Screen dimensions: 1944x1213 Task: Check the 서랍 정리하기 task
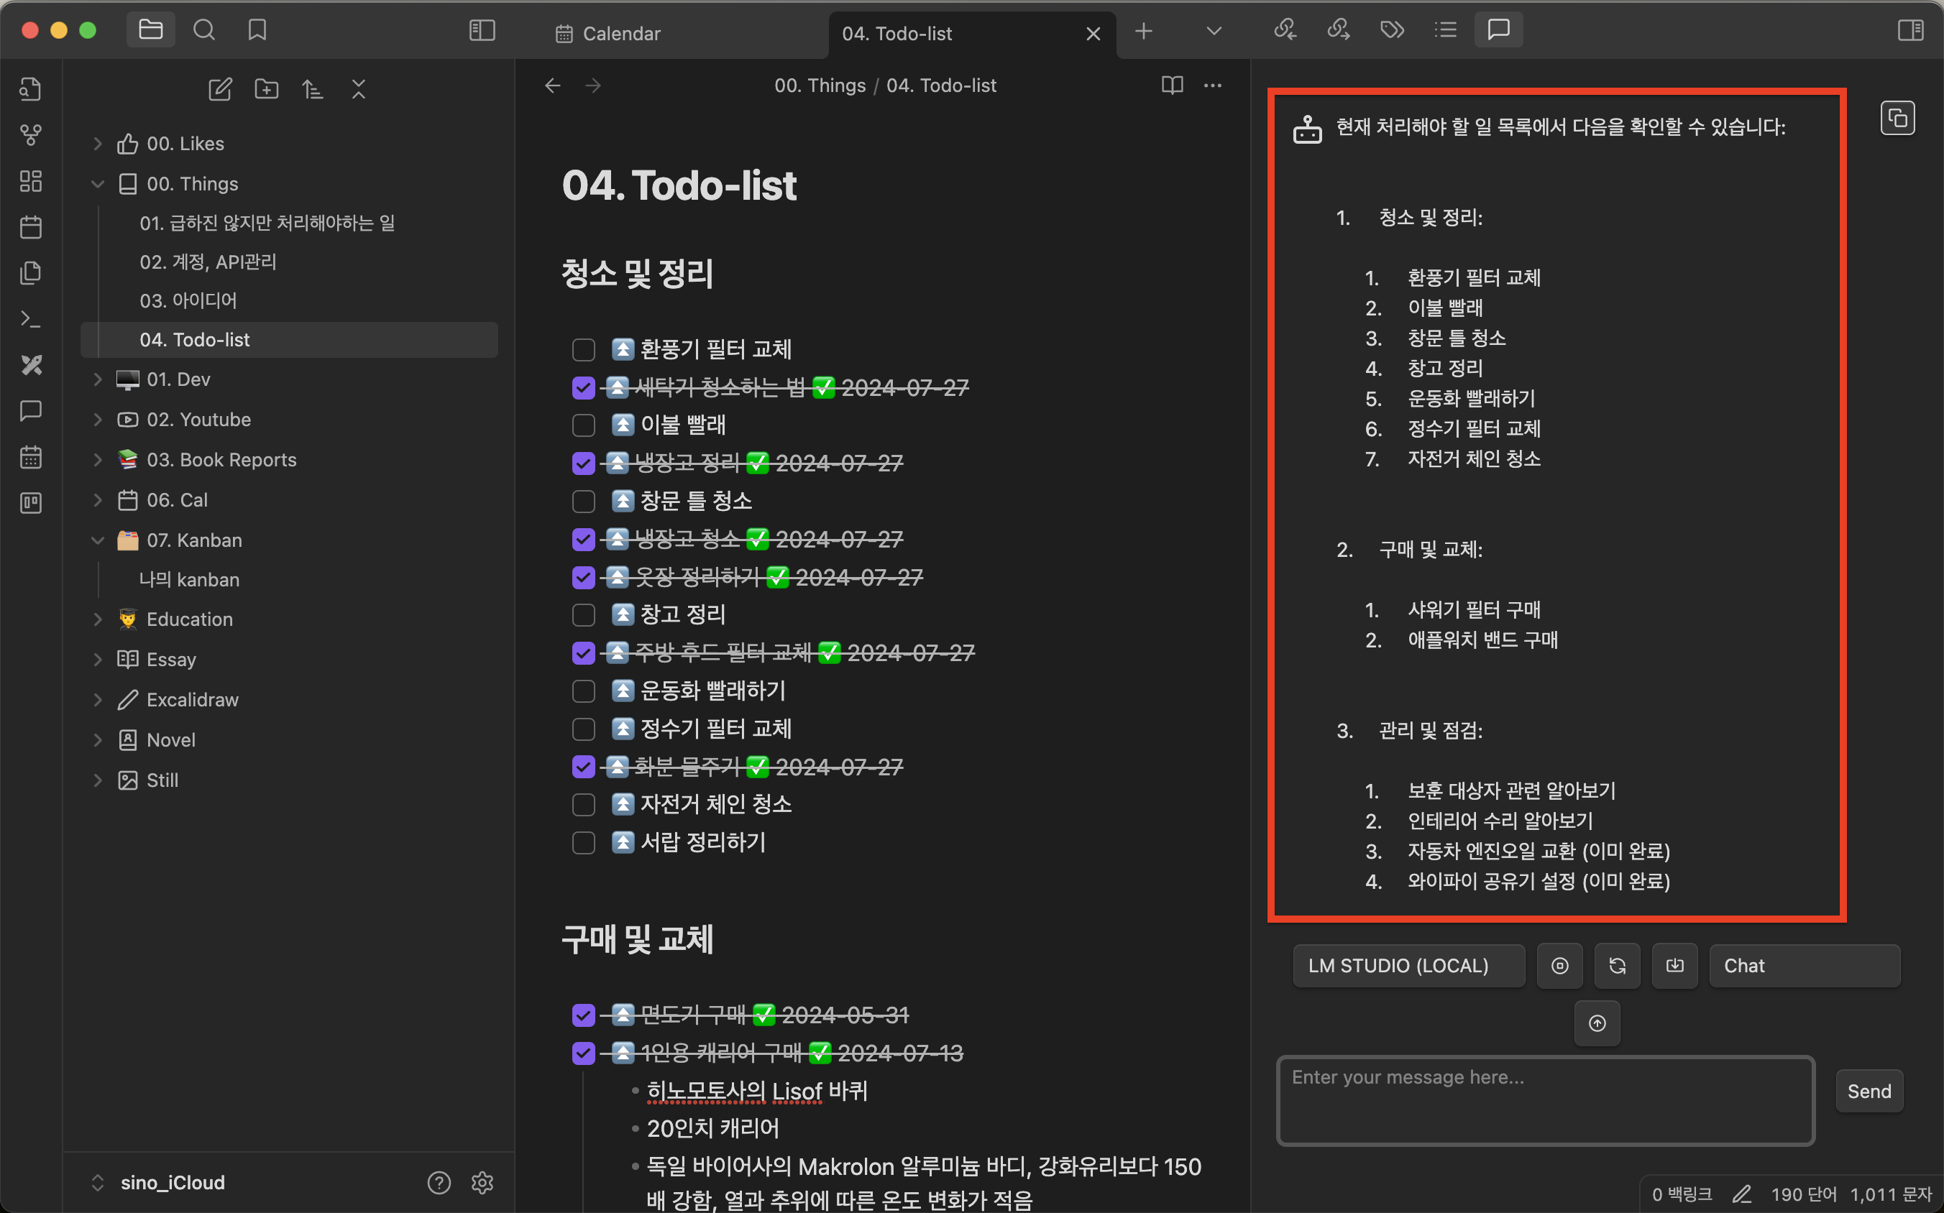[x=584, y=843]
